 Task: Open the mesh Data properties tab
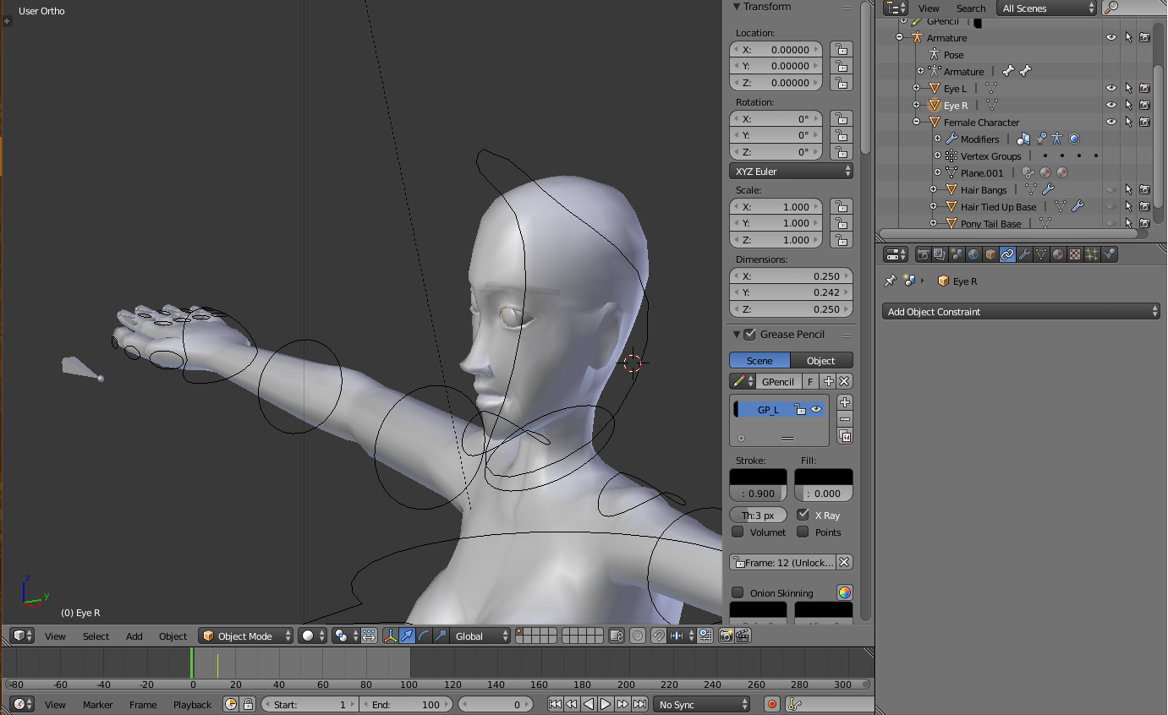tap(1041, 254)
